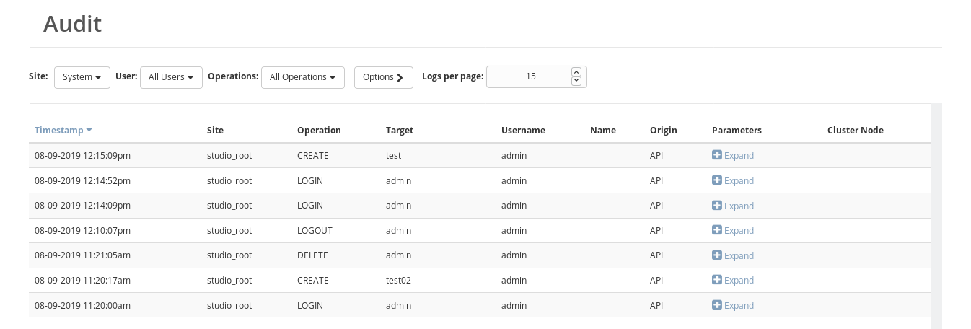Decrease logs per page with down stepper

point(576,81)
